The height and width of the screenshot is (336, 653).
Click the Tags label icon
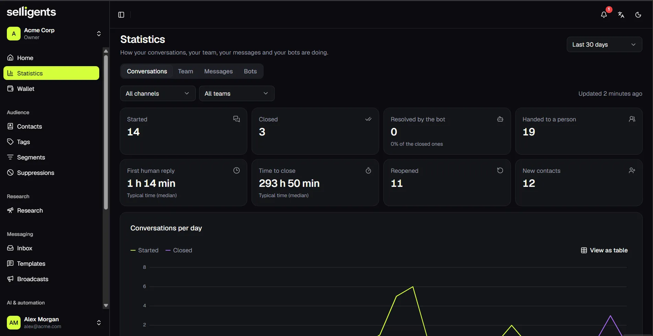pos(10,142)
